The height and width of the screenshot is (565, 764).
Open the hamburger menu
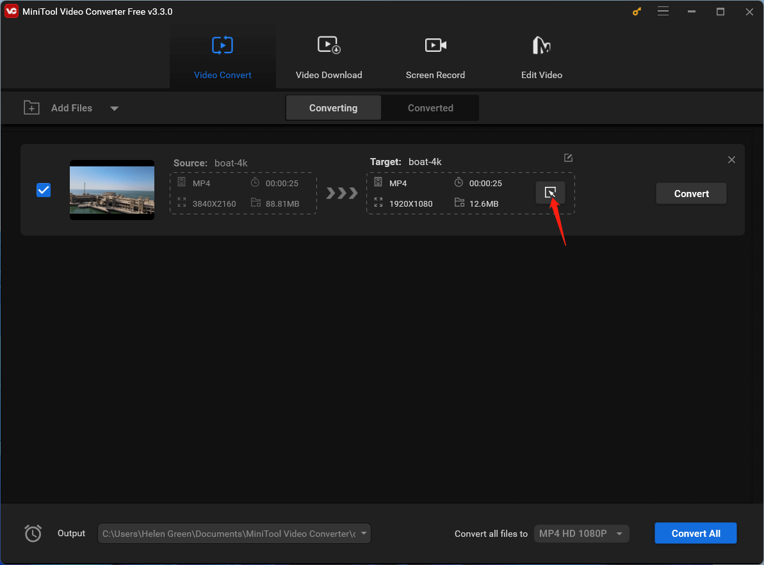[x=663, y=11]
